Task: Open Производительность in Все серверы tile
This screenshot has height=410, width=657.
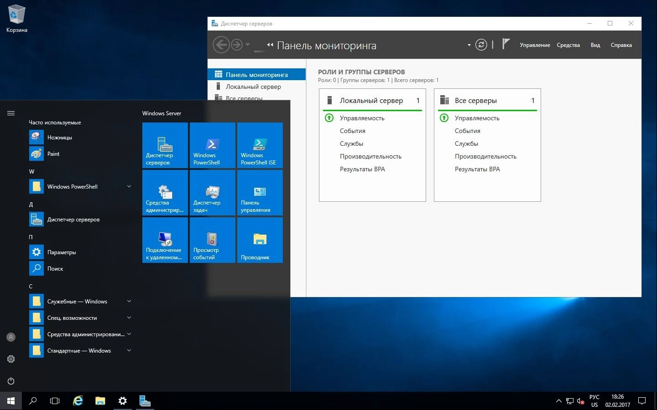Action: (485, 156)
